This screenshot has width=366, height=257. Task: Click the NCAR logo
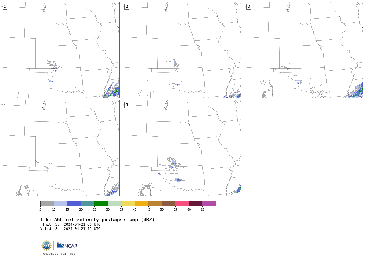(67, 245)
